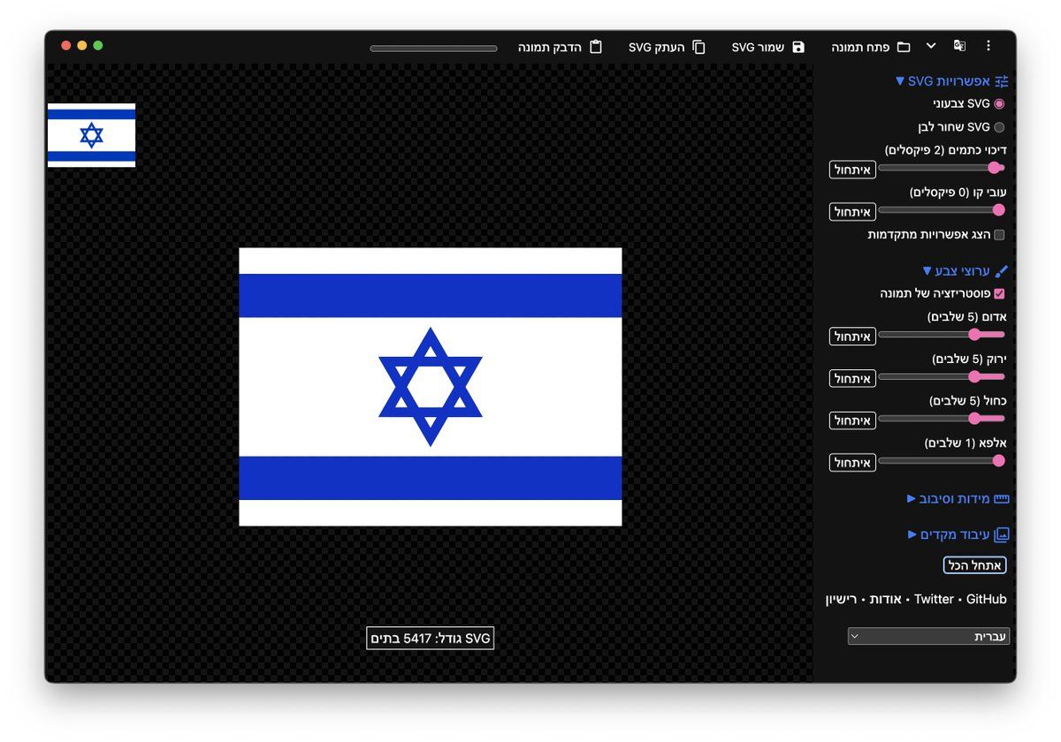The height and width of the screenshot is (742, 1061).
Task: Open the 'רישיון' license link
Action: click(x=843, y=599)
